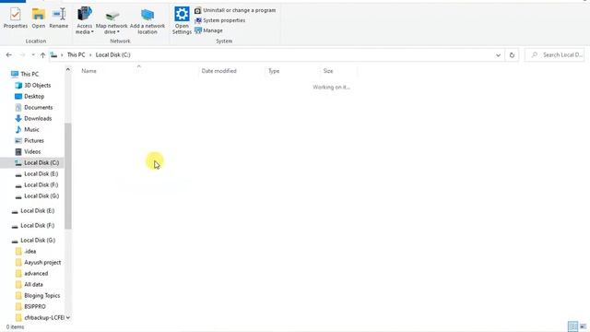Go back with the Back arrow

click(x=9, y=55)
